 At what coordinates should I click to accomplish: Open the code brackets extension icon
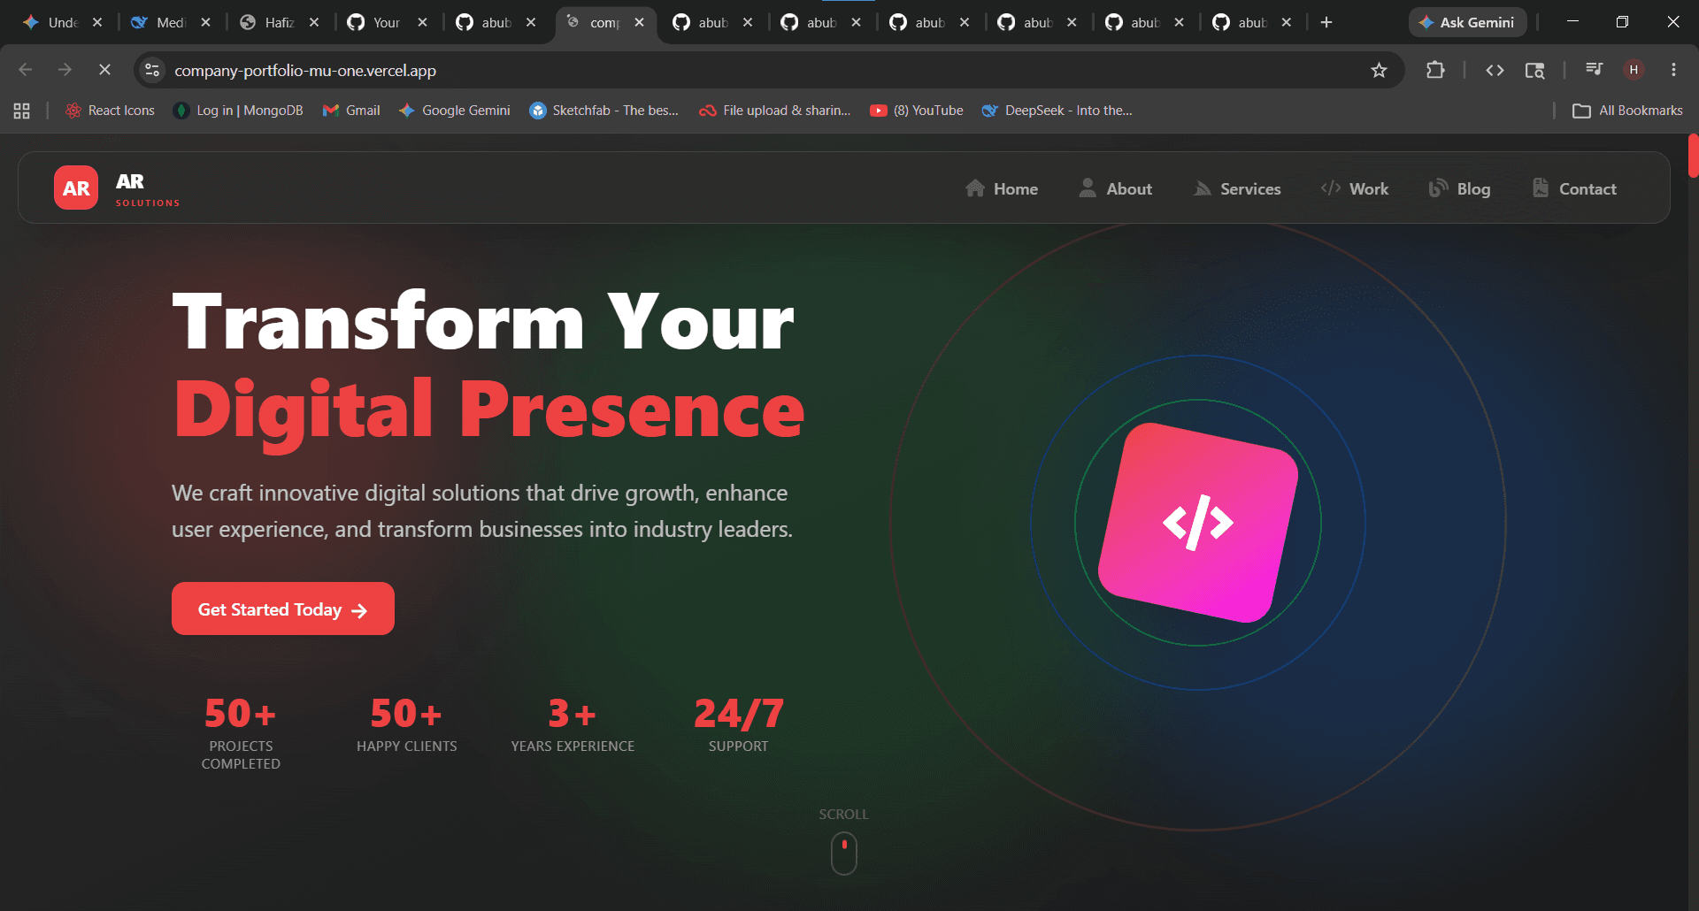coord(1495,70)
